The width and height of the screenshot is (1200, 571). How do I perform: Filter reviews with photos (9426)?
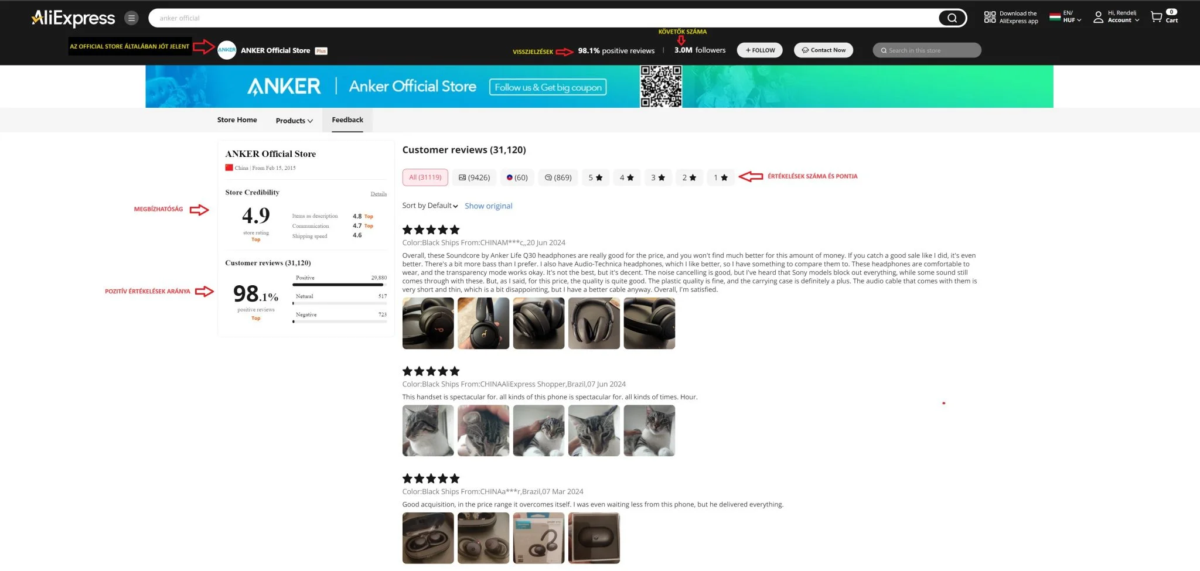point(474,177)
